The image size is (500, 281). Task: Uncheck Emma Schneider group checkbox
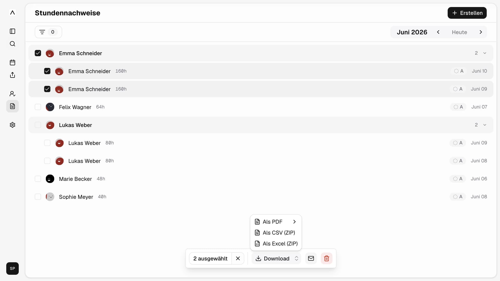(x=38, y=53)
